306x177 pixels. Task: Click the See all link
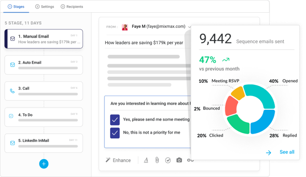(x=287, y=152)
